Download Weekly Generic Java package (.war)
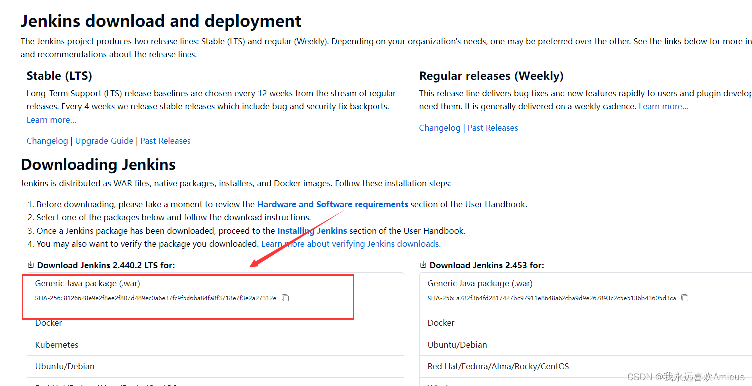Viewport: 752px width, 386px height. [480, 283]
